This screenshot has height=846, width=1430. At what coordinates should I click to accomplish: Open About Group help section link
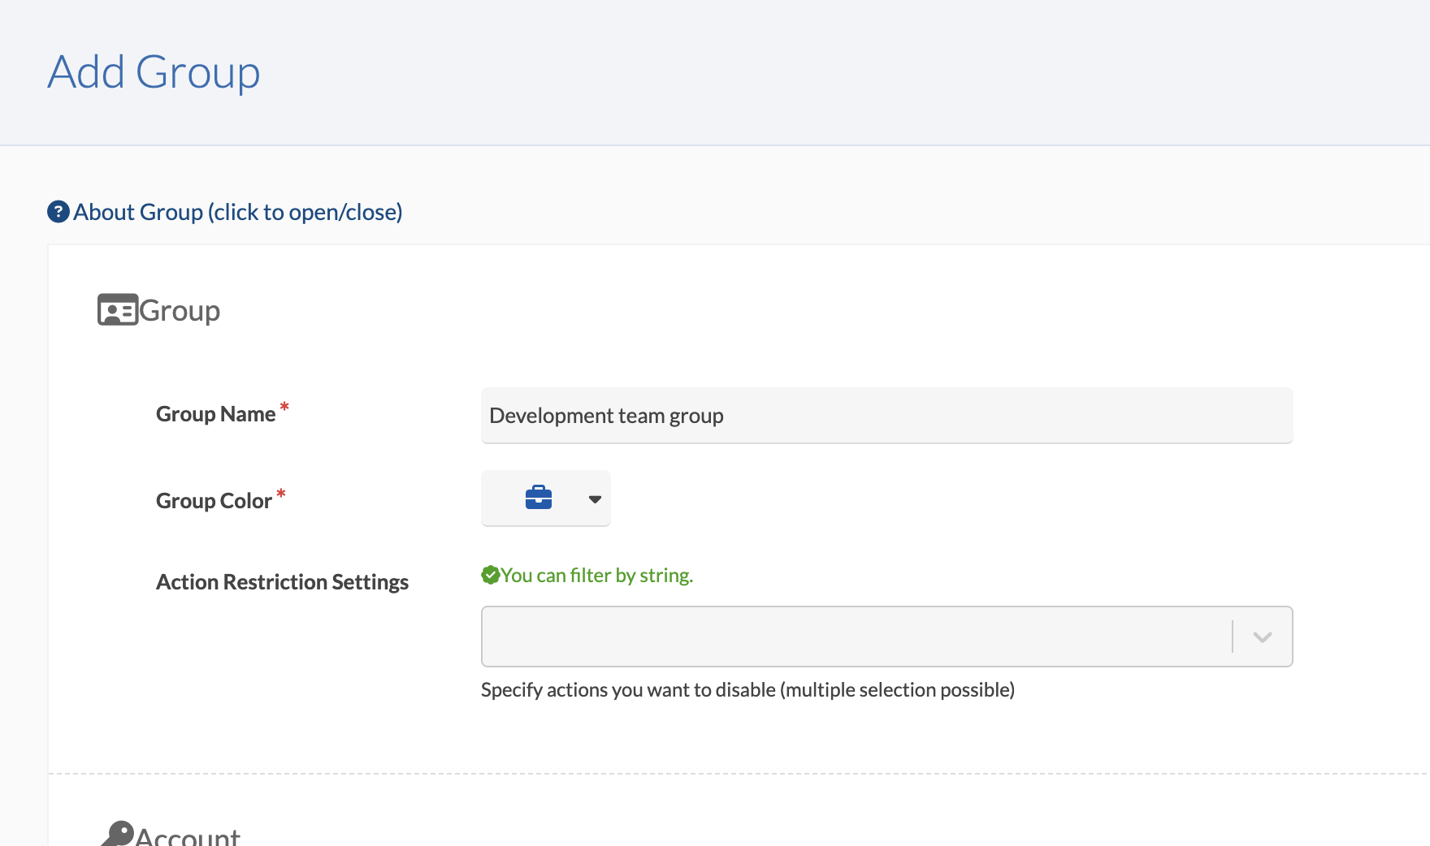click(237, 212)
